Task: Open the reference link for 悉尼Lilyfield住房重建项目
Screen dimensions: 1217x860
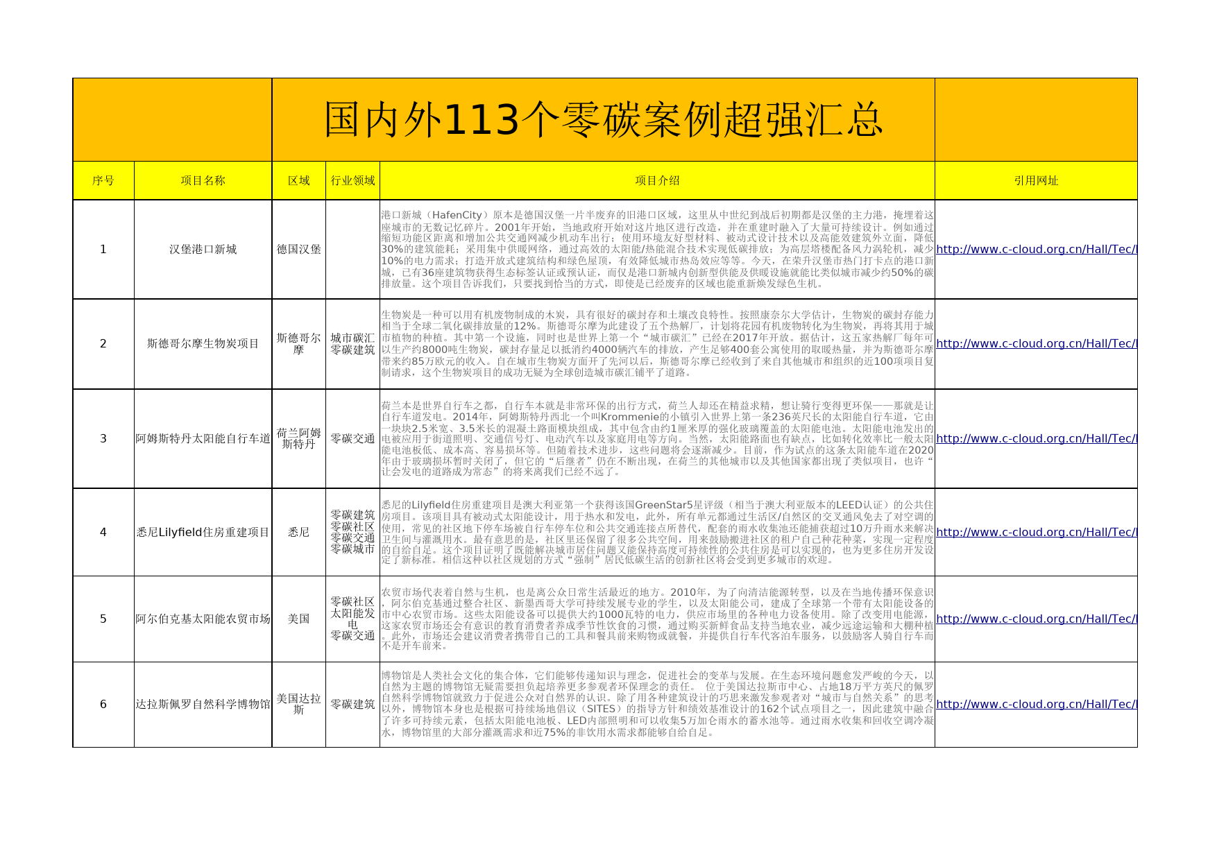Action: [1036, 533]
